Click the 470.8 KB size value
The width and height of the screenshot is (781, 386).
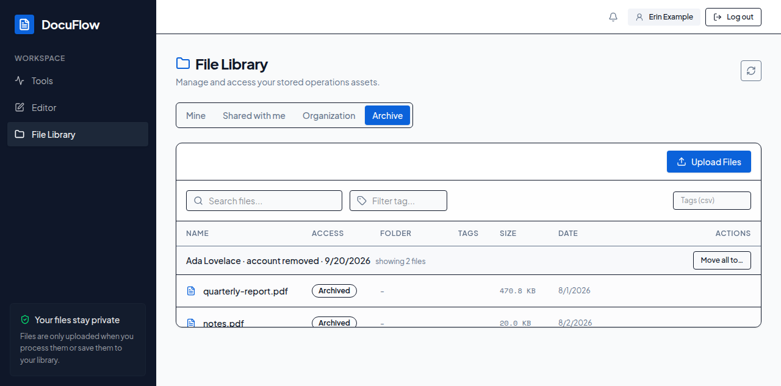click(517, 291)
